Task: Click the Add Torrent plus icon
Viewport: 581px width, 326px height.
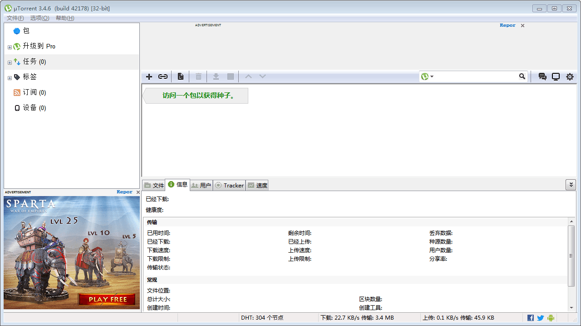Action: 149,77
